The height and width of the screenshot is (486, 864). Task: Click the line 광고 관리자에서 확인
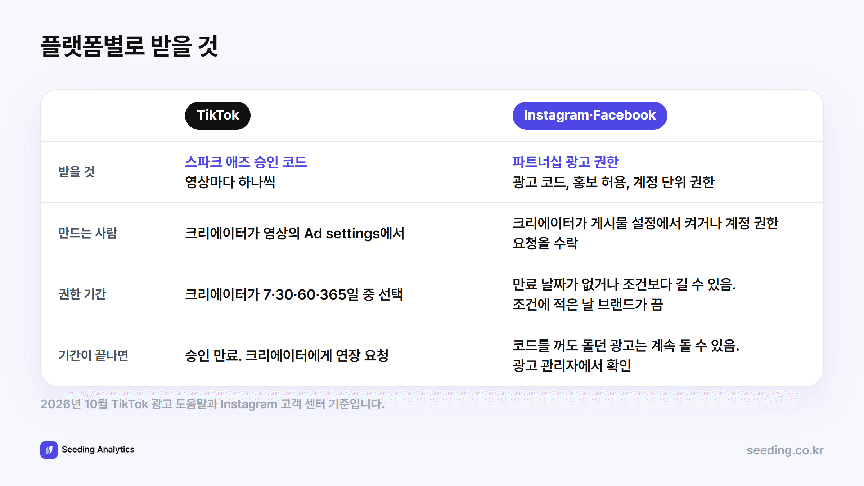[572, 365]
